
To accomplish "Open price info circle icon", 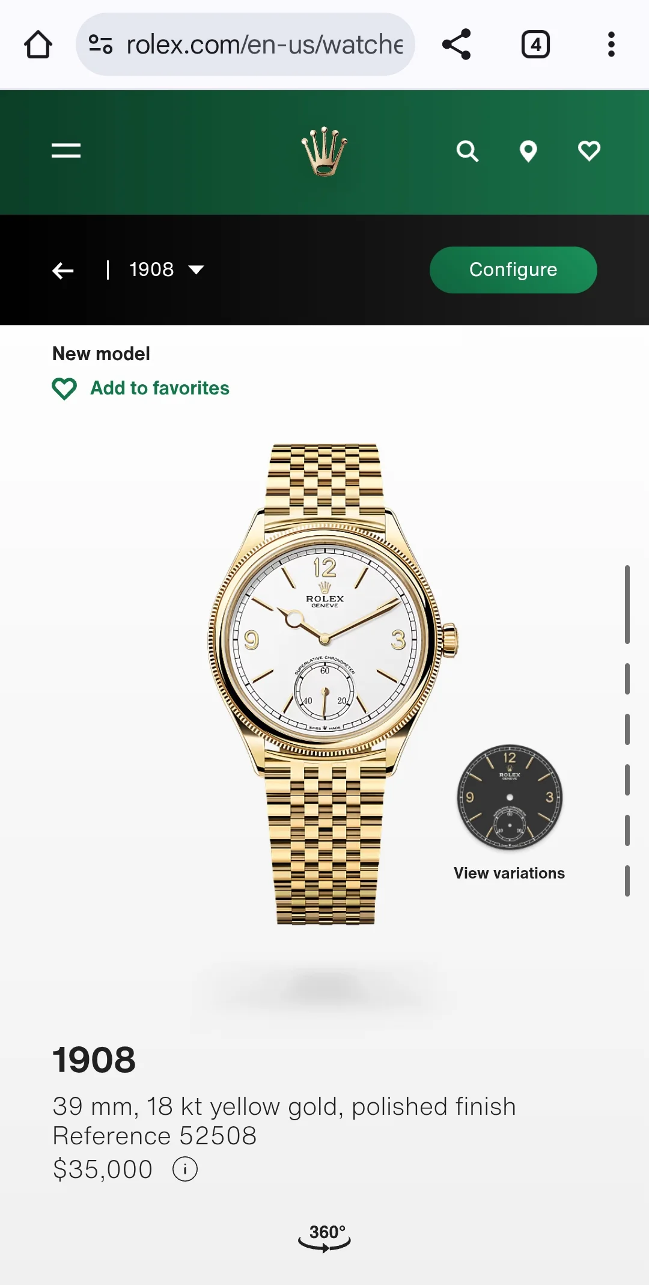I will tap(185, 1169).
